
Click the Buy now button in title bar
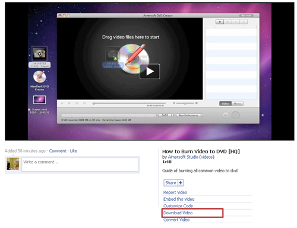pyautogui.click(x=246, y=15)
